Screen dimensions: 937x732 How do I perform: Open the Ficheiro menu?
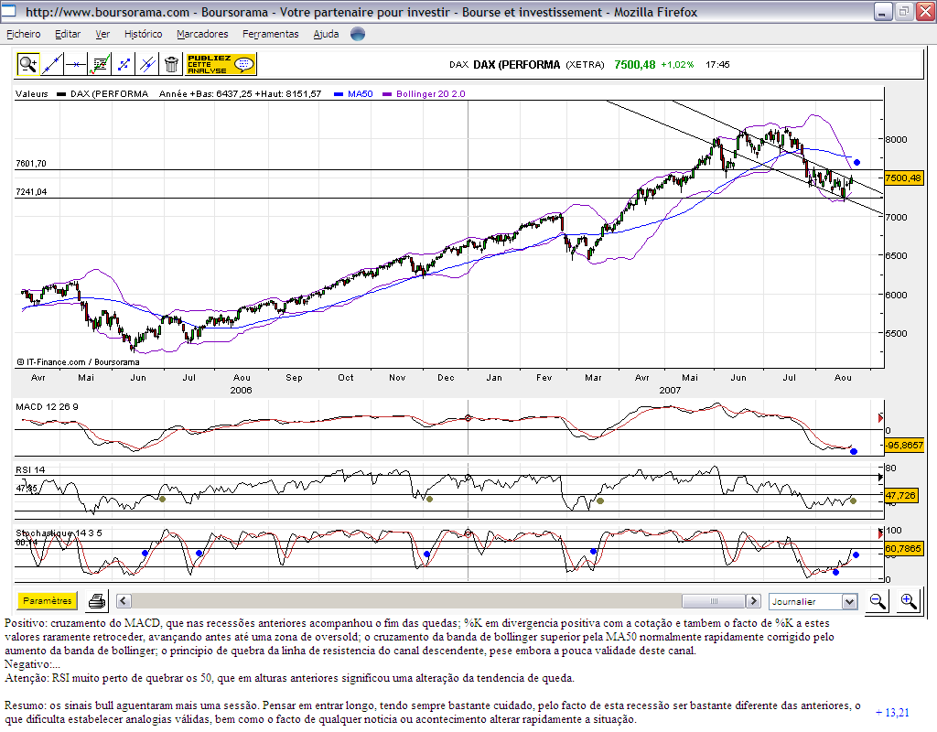(x=23, y=34)
